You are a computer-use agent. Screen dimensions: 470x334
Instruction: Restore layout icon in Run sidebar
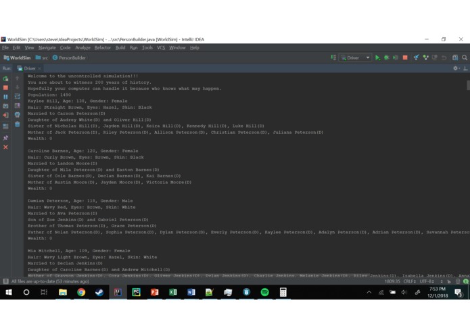coord(5,126)
